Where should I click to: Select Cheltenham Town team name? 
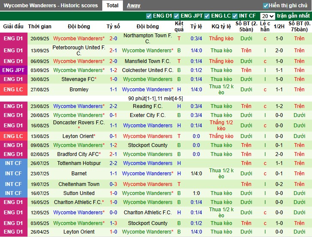pos(79,184)
